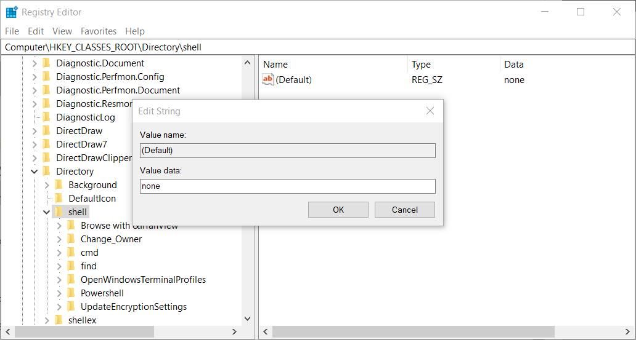Viewport: 636px width, 340px height.
Task: Select the Powershell key folder icon
Action: point(71,293)
